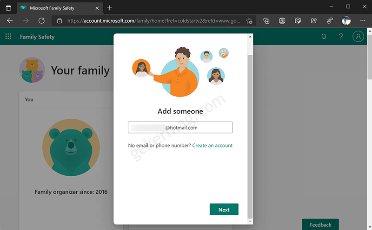The height and width of the screenshot is (230, 372).
Task: Open the notifications bell
Action: pyautogui.click(x=324, y=37)
